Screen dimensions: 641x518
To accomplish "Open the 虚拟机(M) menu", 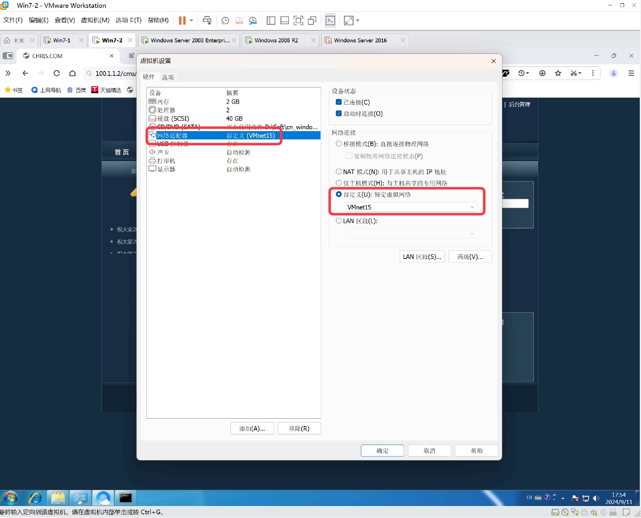I will coord(95,20).
